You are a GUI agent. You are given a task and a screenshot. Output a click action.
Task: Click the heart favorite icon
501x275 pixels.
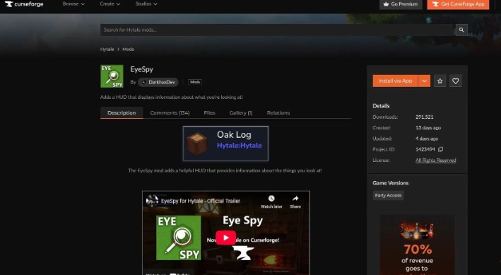(x=456, y=81)
